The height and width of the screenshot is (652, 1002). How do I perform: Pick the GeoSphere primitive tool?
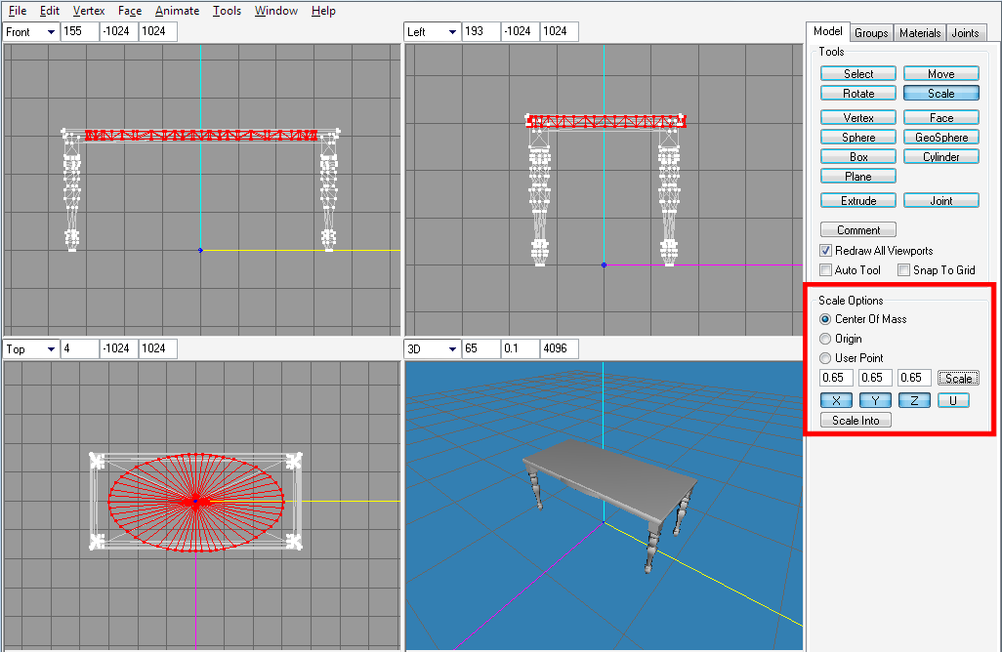(x=941, y=138)
